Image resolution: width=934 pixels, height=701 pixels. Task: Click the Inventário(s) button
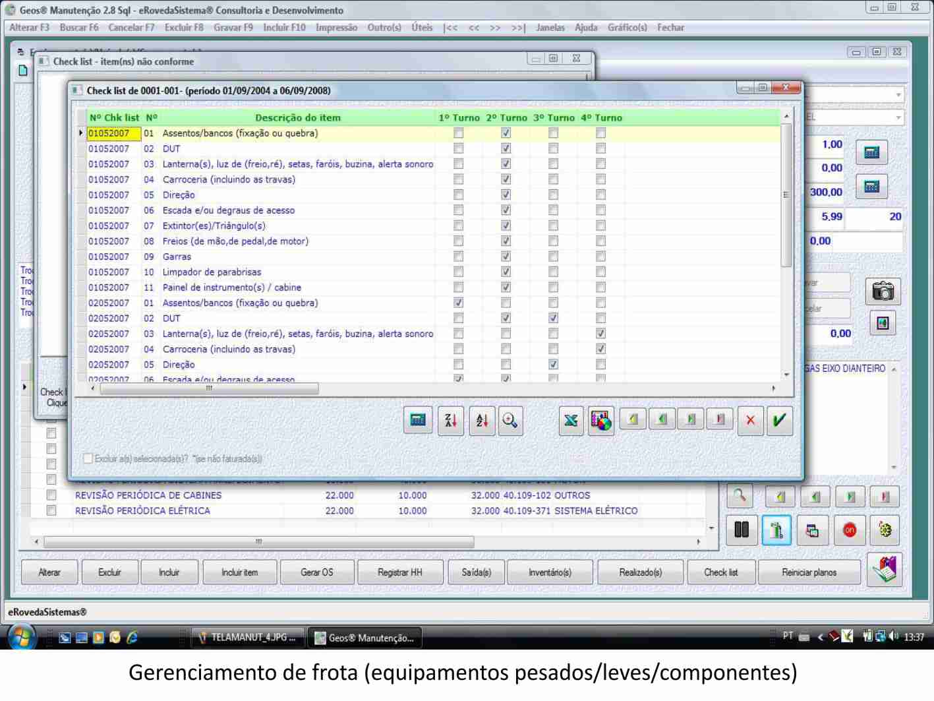[550, 572]
